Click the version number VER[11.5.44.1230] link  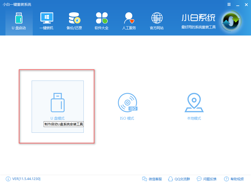26,179
